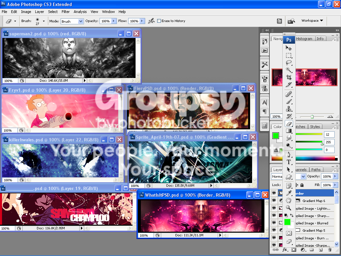This screenshot has height=256, width=341.
Task: Hide the Border layer
Action: (x=274, y=193)
